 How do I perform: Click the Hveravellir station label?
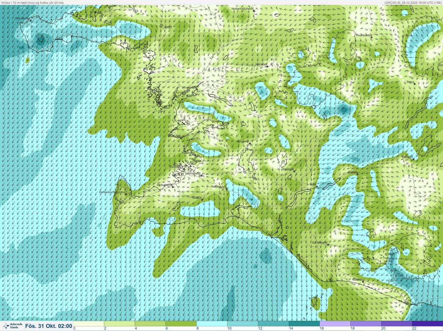pos(363,35)
